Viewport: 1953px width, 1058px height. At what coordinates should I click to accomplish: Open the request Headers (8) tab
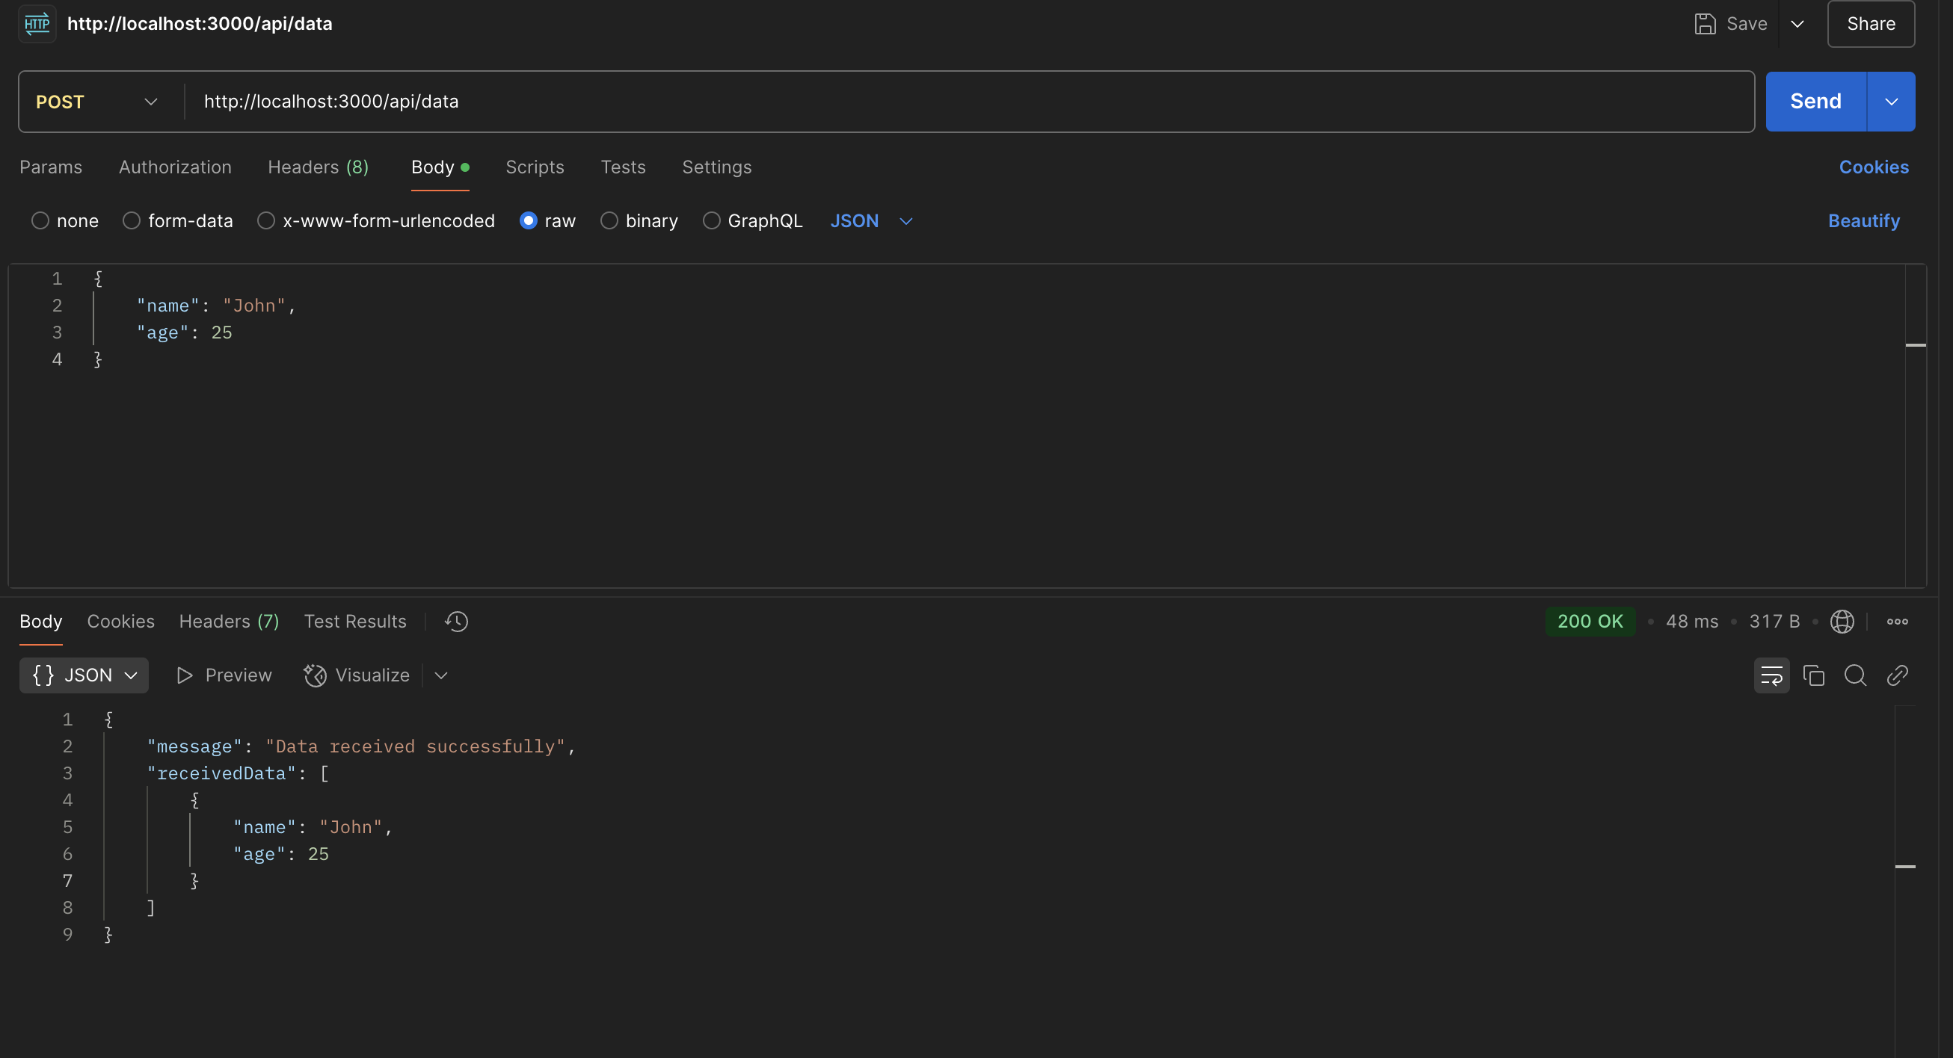(x=319, y=167)
